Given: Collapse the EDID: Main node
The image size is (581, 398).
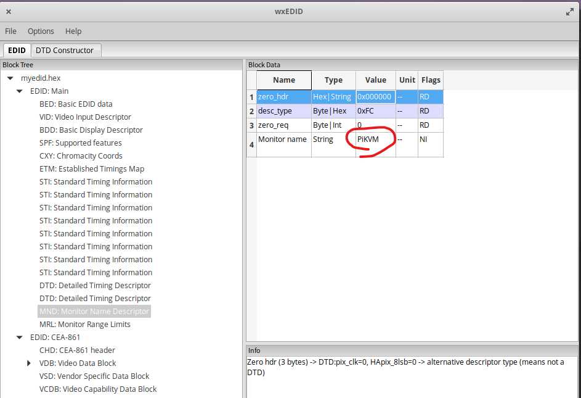Looking at the screenshot, I should pyautogui.click(x=20, y=91).
